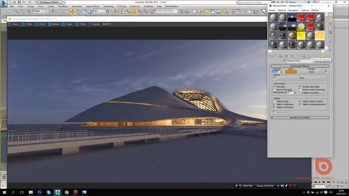Select the Select and Scale tool

[85, 11]
